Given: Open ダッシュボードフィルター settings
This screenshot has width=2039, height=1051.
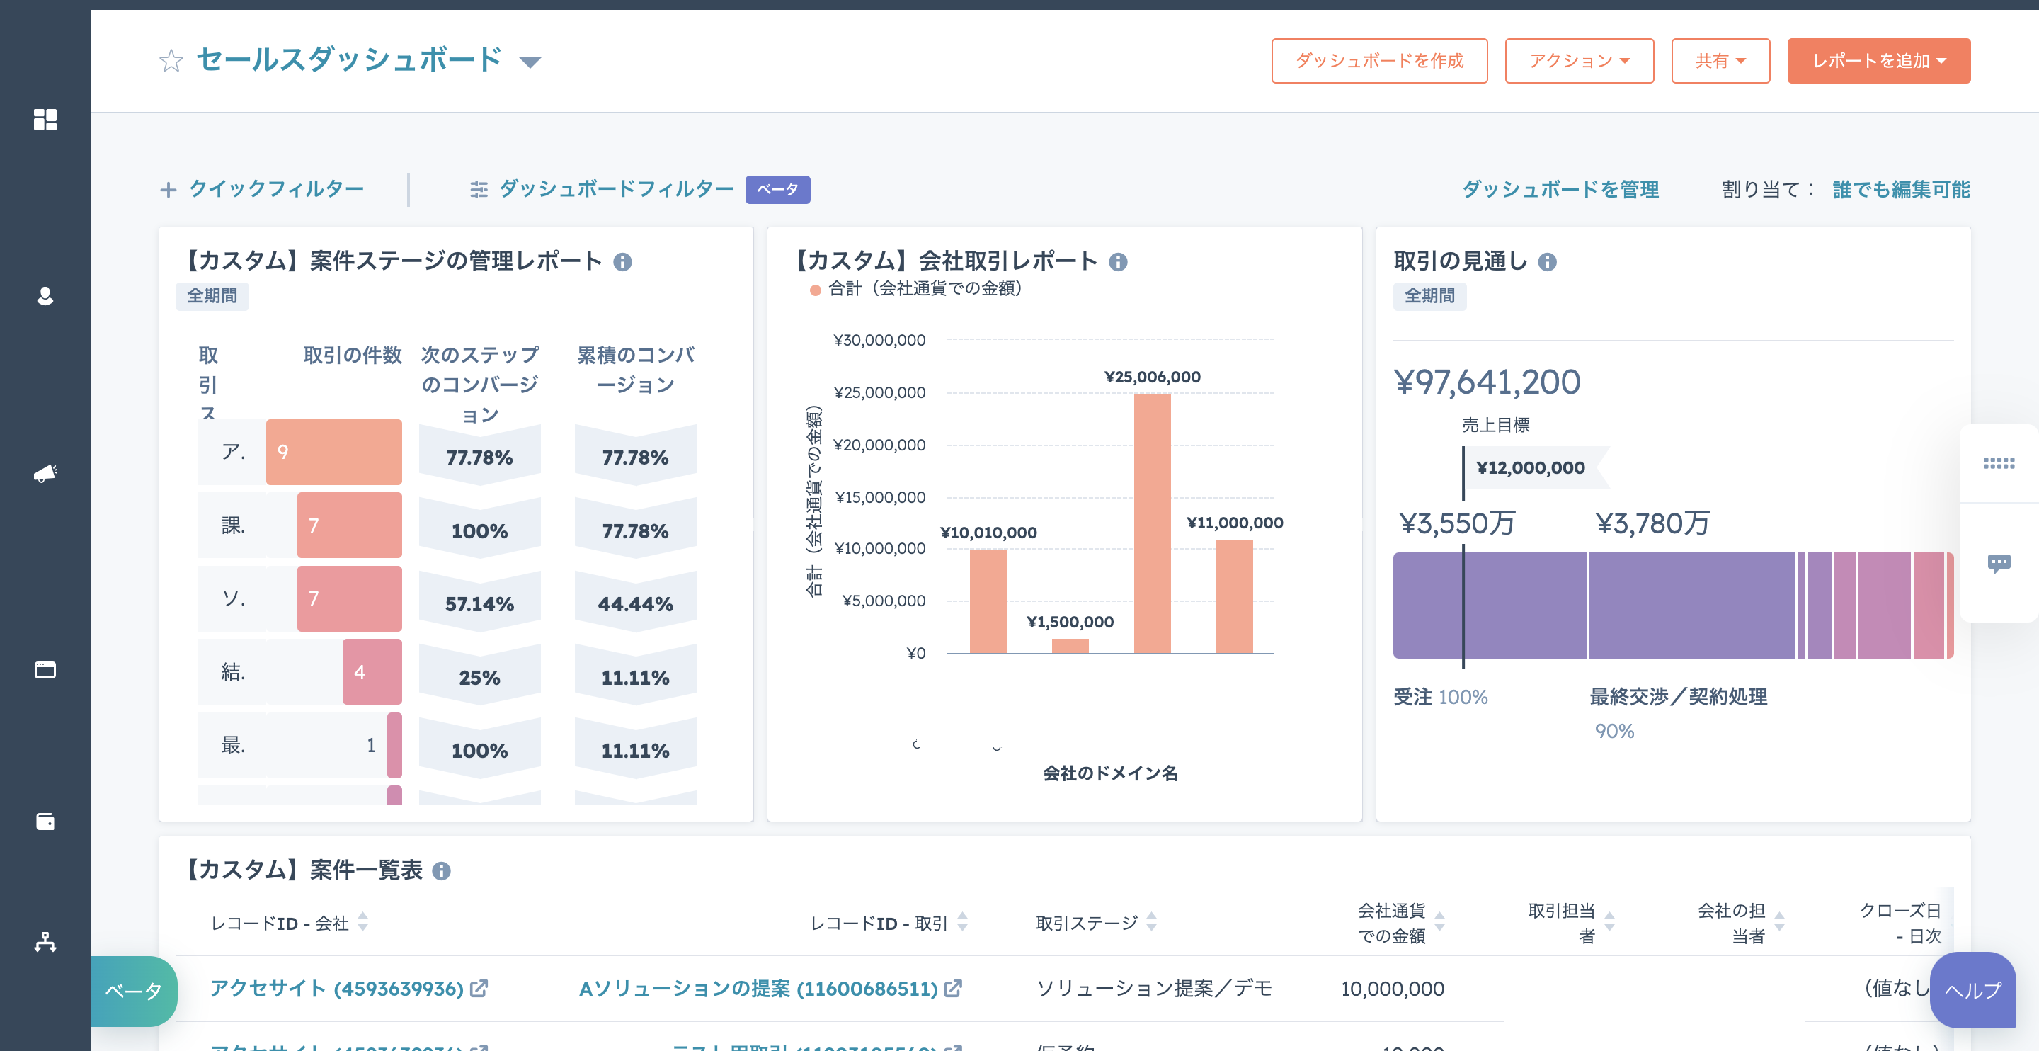Looking at the screenshot, I should (x=602, y=189).
